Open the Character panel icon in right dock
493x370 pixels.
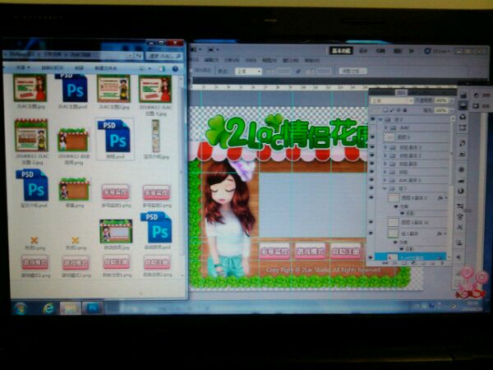coord(460,227)
